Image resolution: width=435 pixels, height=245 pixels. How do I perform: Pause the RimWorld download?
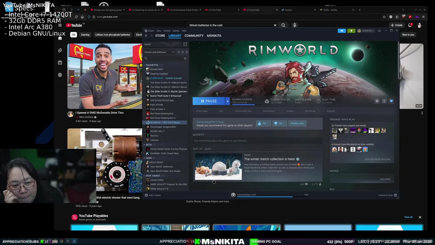coord(209,101)
